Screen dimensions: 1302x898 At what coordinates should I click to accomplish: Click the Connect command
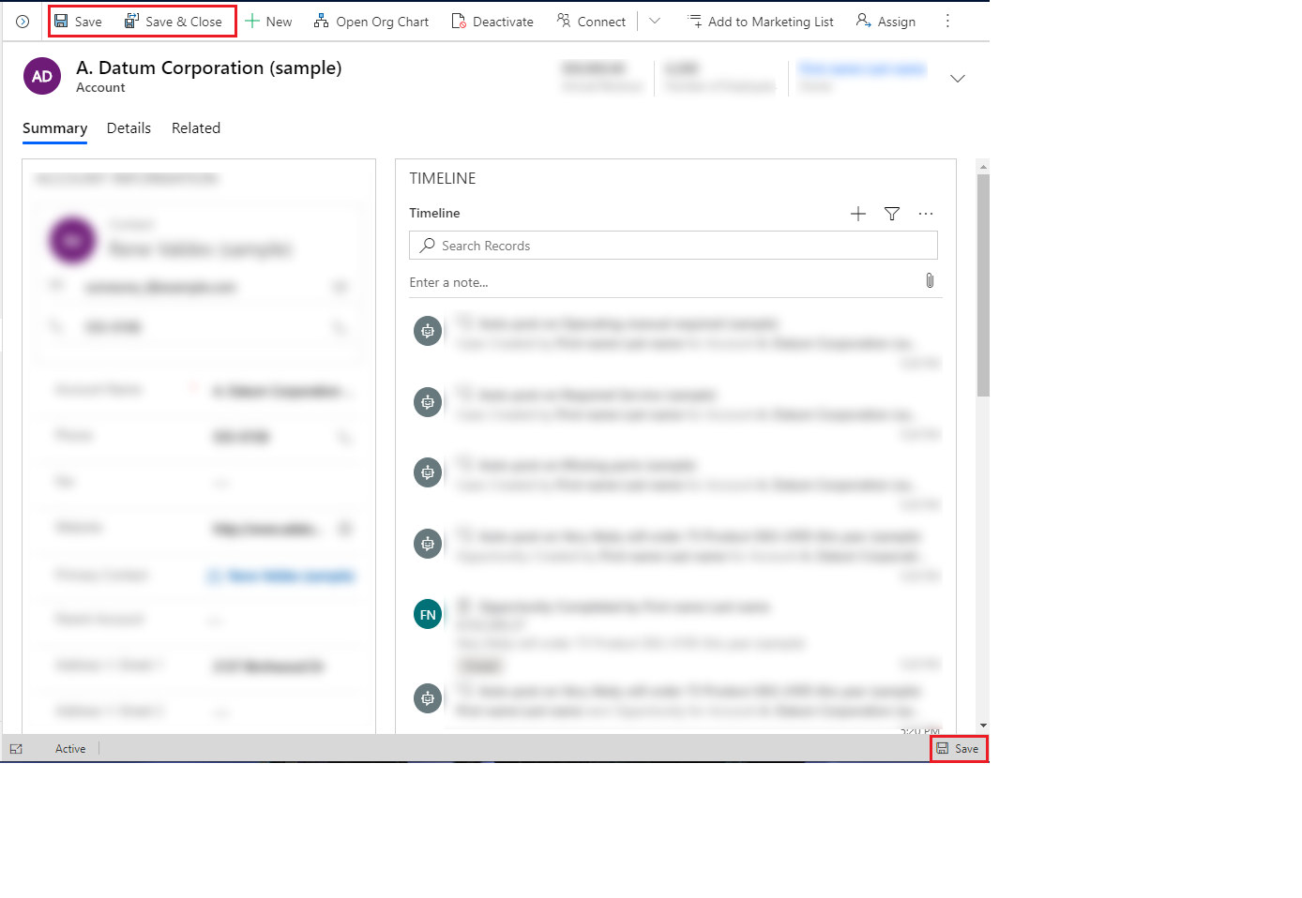(591, 22)
